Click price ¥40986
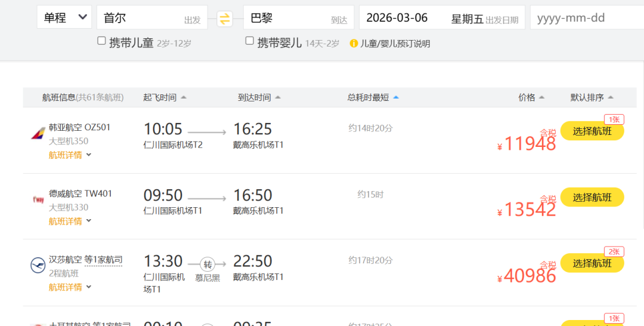 click(527, 276)
